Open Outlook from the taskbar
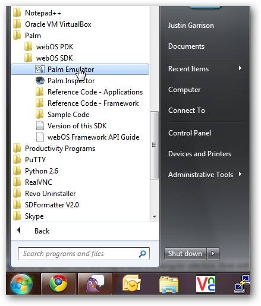The width and height of the screenshot is (261, 306). pyautogui.click(x=131, y=284)
